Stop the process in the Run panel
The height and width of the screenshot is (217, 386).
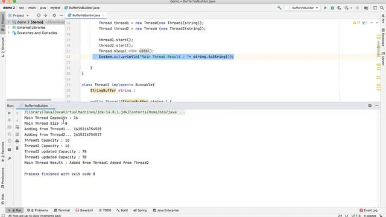pos(10,120)
